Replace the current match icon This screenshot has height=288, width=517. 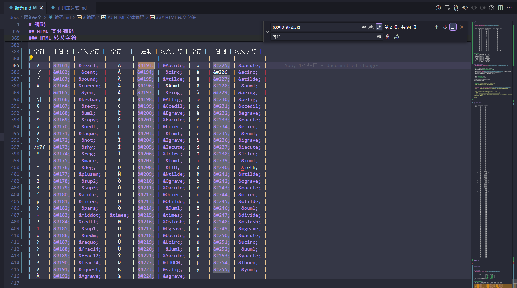click(388, 37)
